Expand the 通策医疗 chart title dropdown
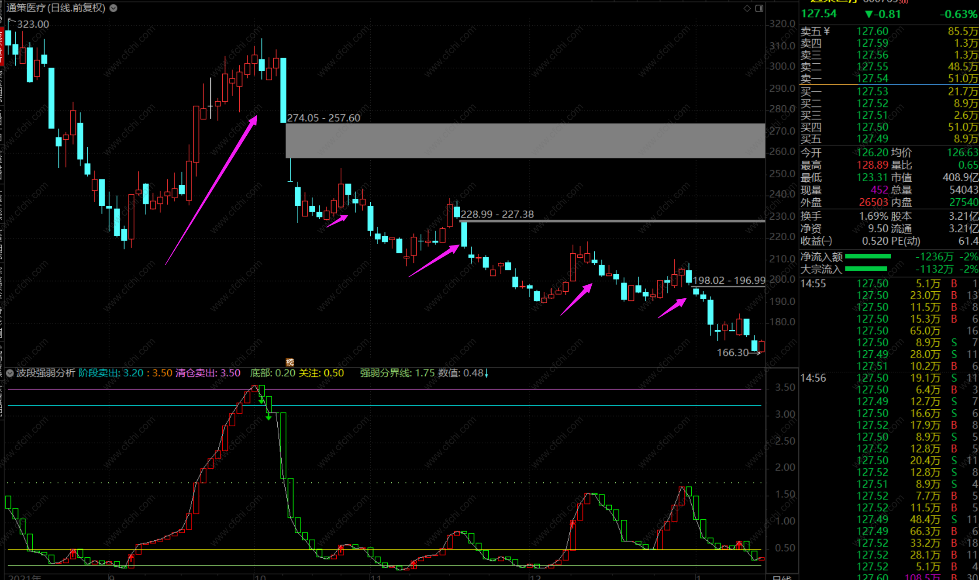This screenshot has height=580, width=979. click(x=114, y=8)
